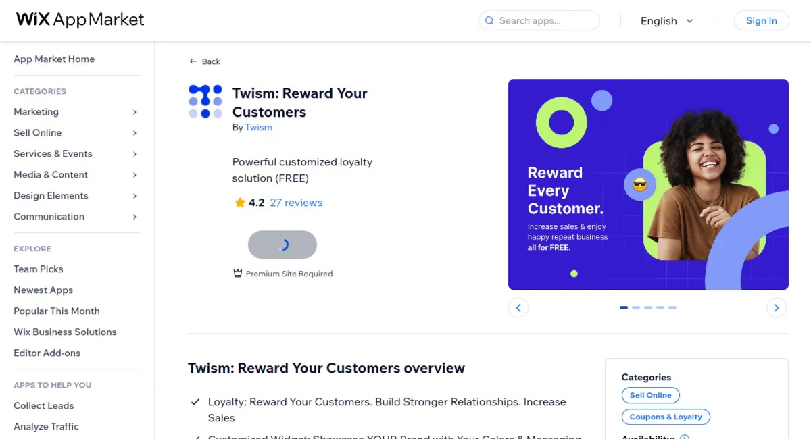The image size is (811, 439).
Task: Select Team Picks under Explore
Action: [38, 269]
